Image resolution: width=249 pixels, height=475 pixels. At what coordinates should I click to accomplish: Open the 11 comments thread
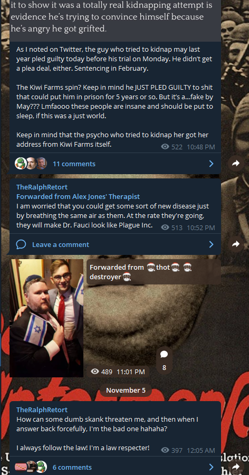click(74, 164)
